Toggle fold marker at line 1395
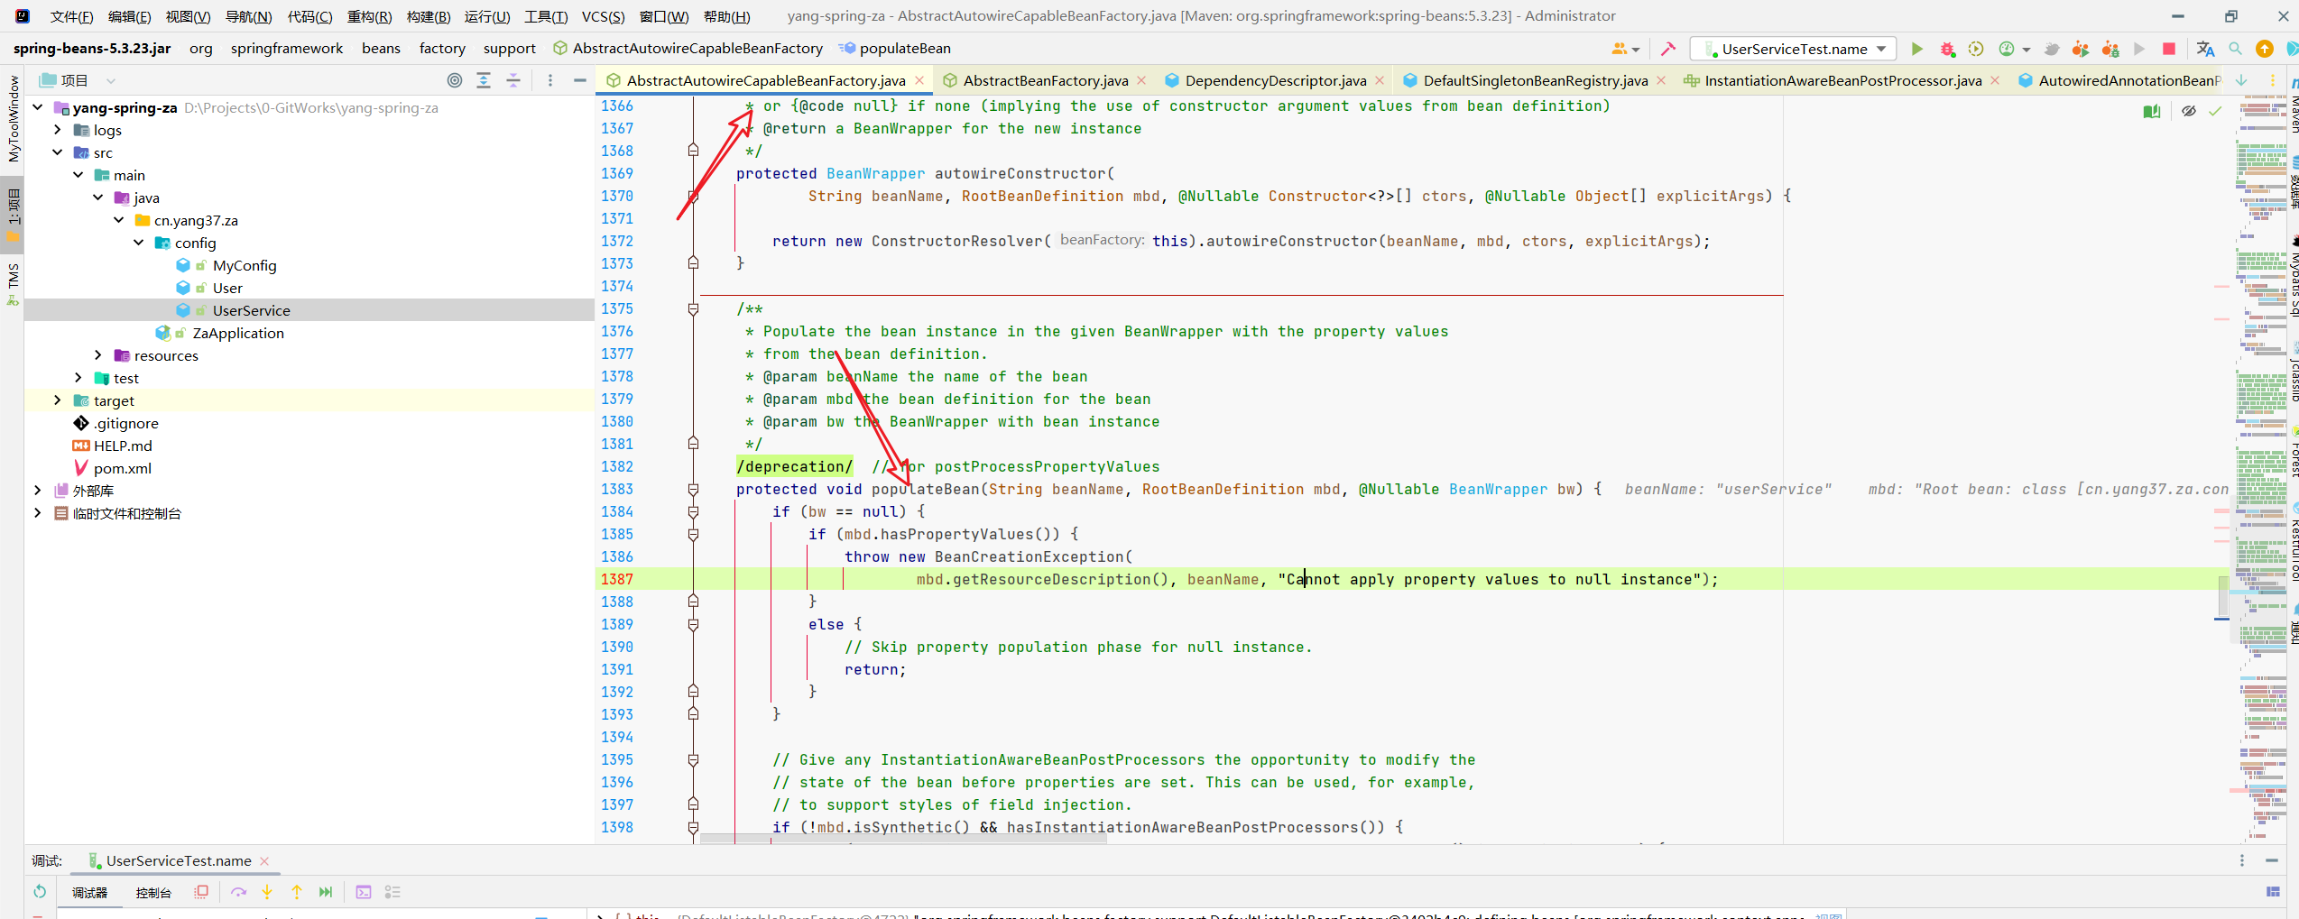This screenshot has height=919, width=2299. (693, 759)
